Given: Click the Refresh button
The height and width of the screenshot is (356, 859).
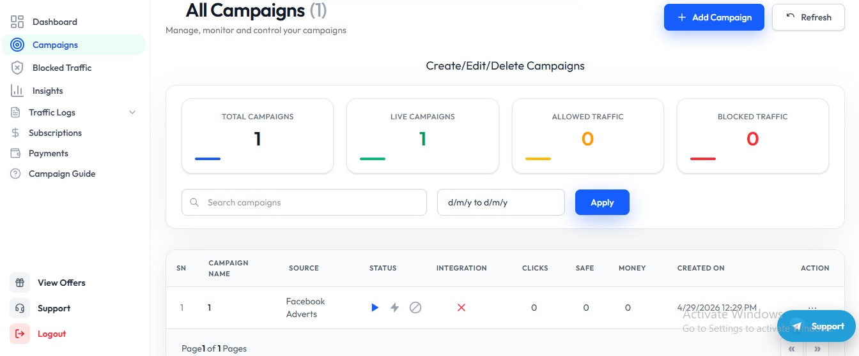Looking at the screenshot, I should 809,17.
